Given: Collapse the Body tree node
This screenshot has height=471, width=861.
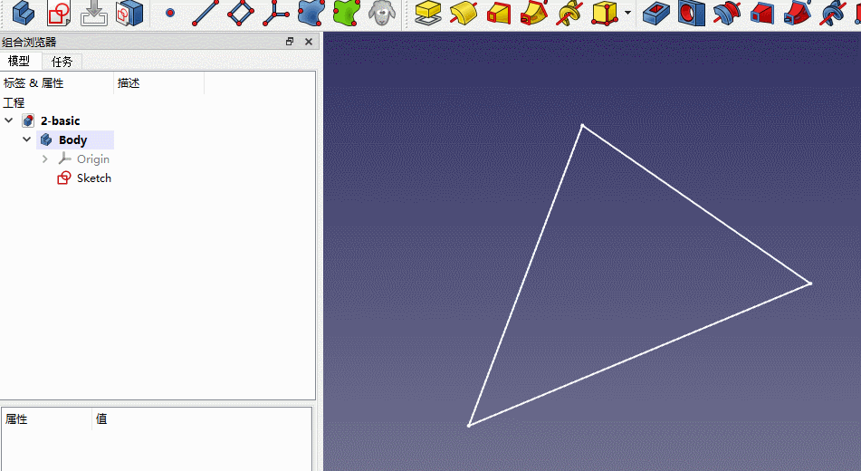Looking at the screenshot, I should click(27, 140).
